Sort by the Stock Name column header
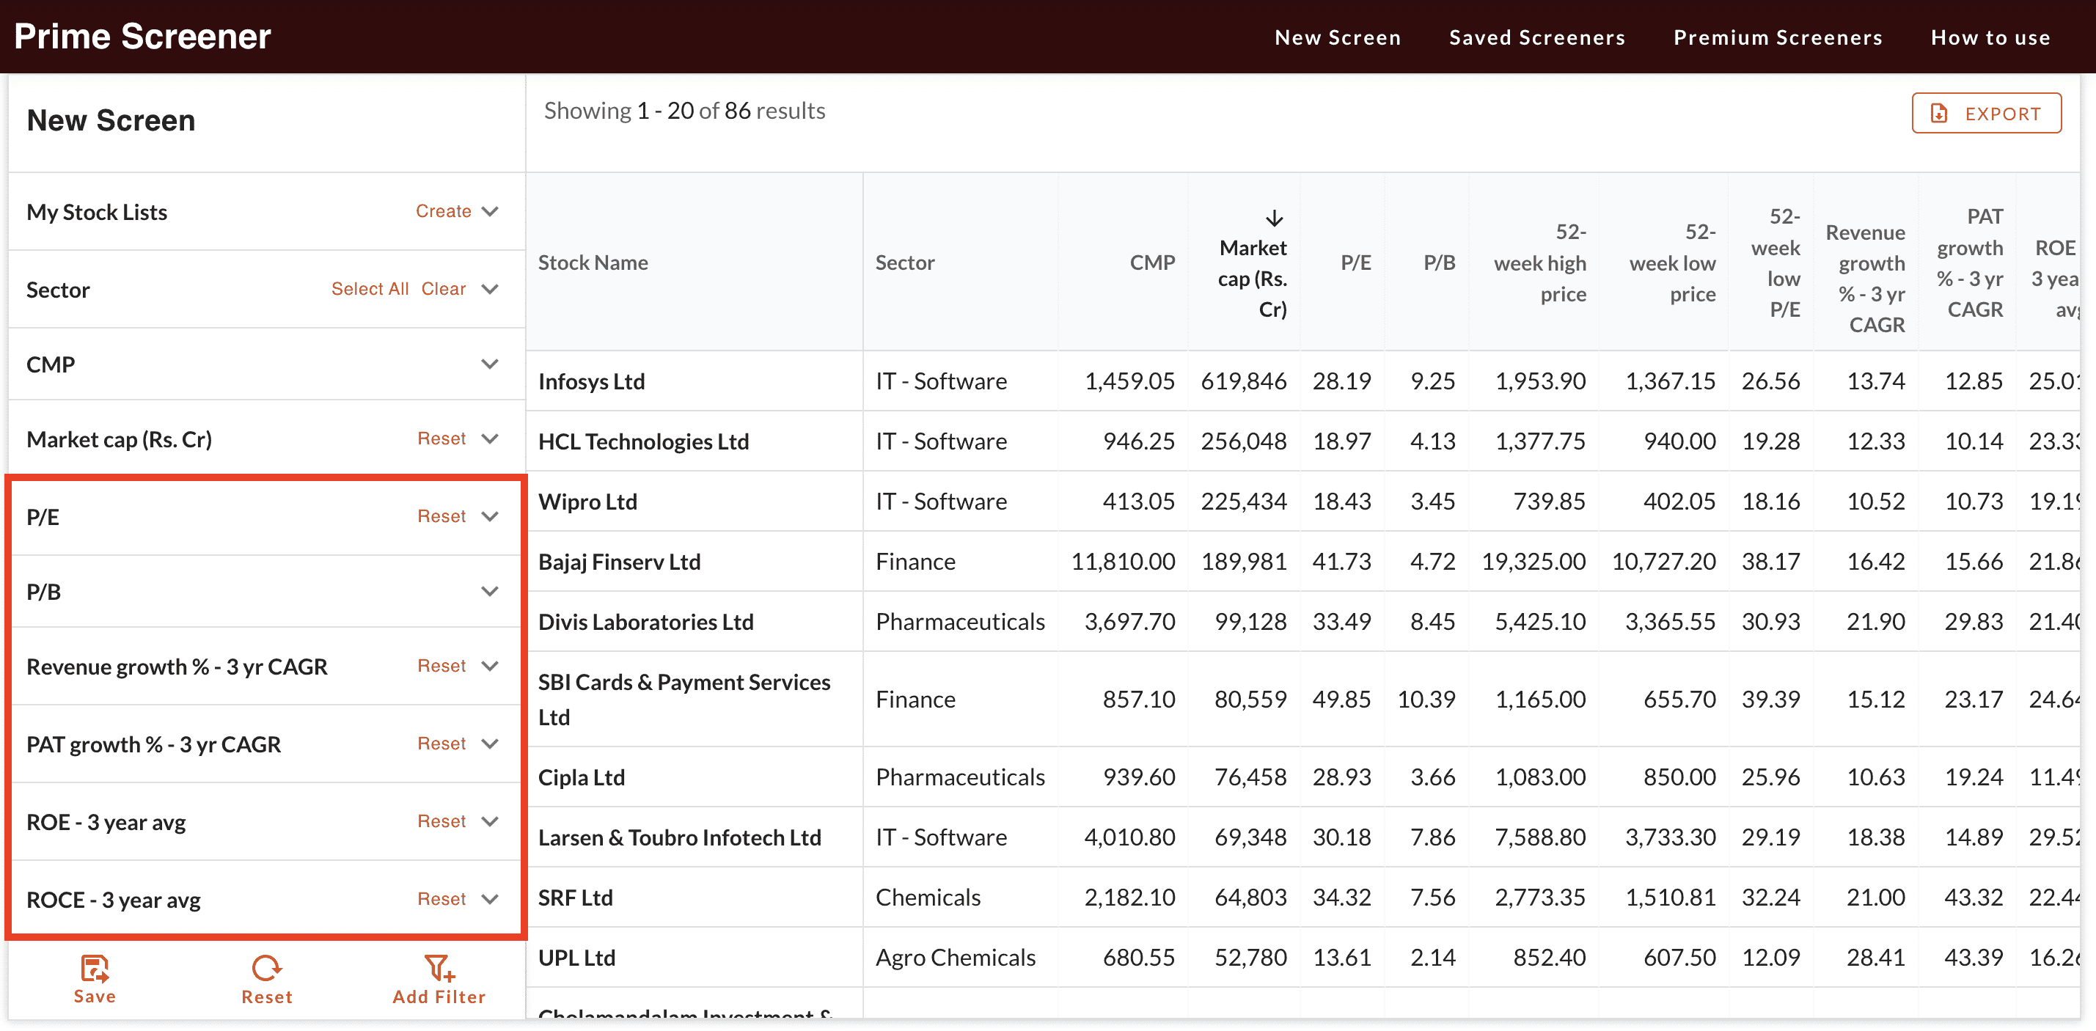 point(593,262)
